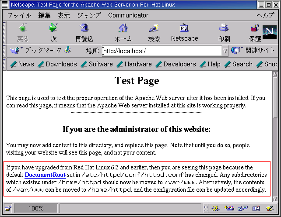Open Composer from component bar

(270, 208)
